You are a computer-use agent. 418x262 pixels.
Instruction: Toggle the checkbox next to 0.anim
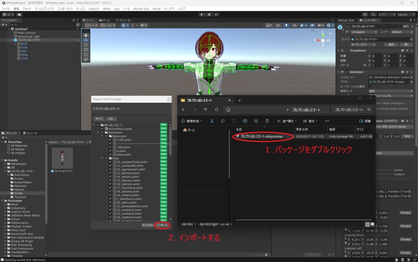pos(110,151)
